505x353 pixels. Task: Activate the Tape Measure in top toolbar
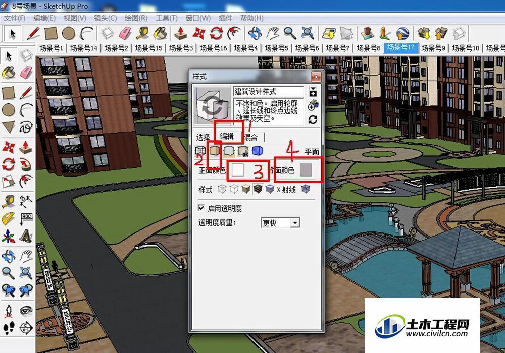(x=142, y=33)
